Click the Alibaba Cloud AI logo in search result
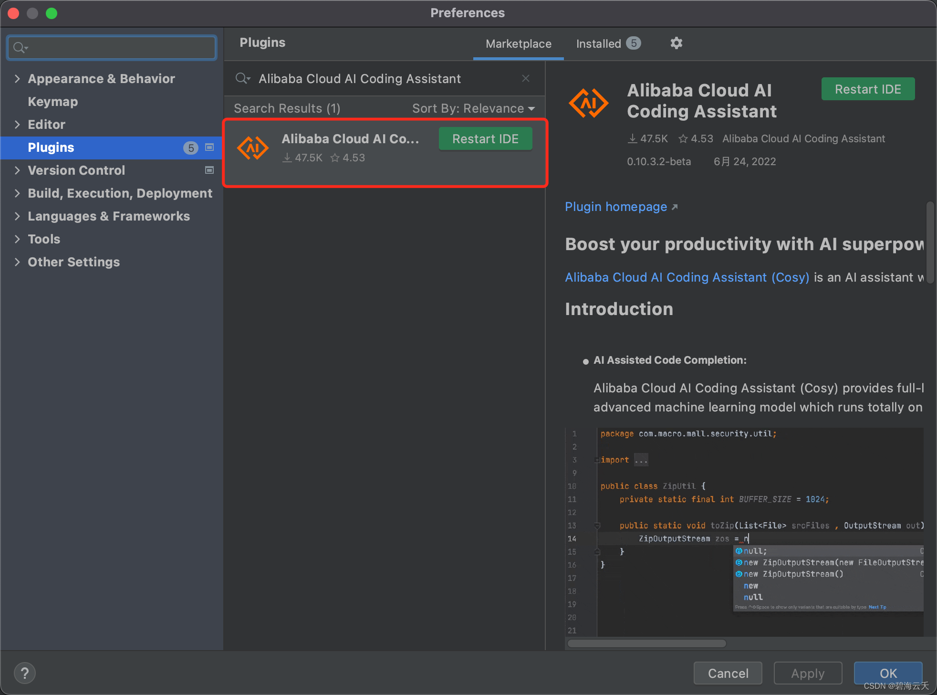The width and height of the screenshot is (937, 695). [253, 148]
